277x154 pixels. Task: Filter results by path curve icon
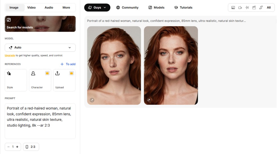(x=261, y=8)
